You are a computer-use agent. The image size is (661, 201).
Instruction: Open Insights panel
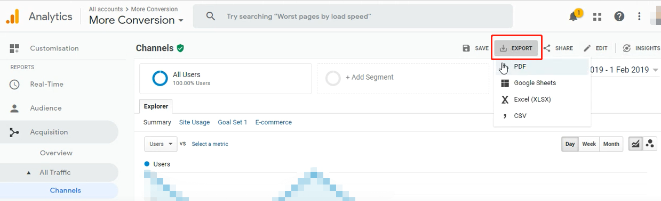pos(641,48)
